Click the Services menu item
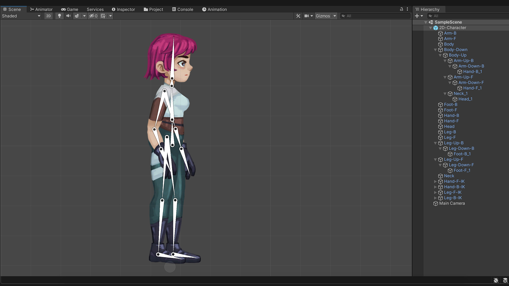Image resolution: width=509 pixels, height=286 pixels. pos(95,9)
